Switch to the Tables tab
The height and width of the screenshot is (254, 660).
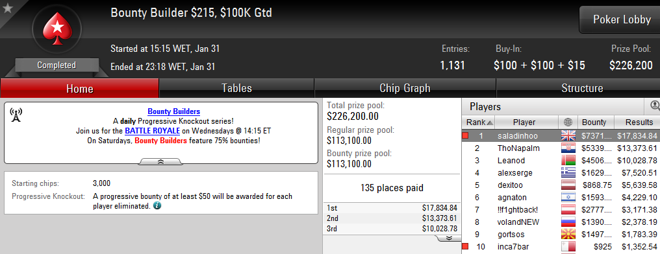(236, 88)
